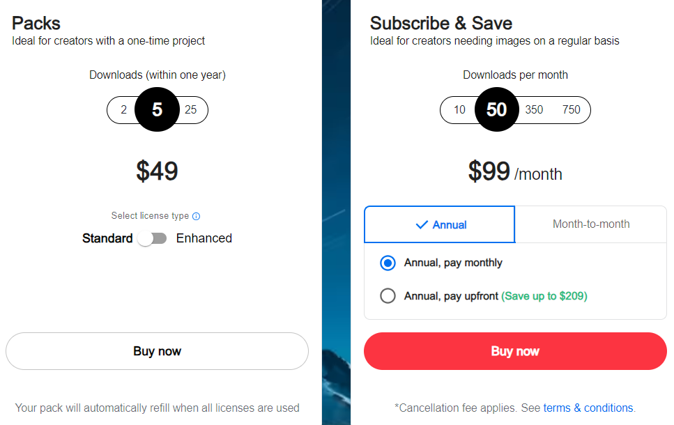This screenshot has height=425, width=674.
Task: Toggle the Standard/Enhanced license switch
Action: [x=152, y=238]
